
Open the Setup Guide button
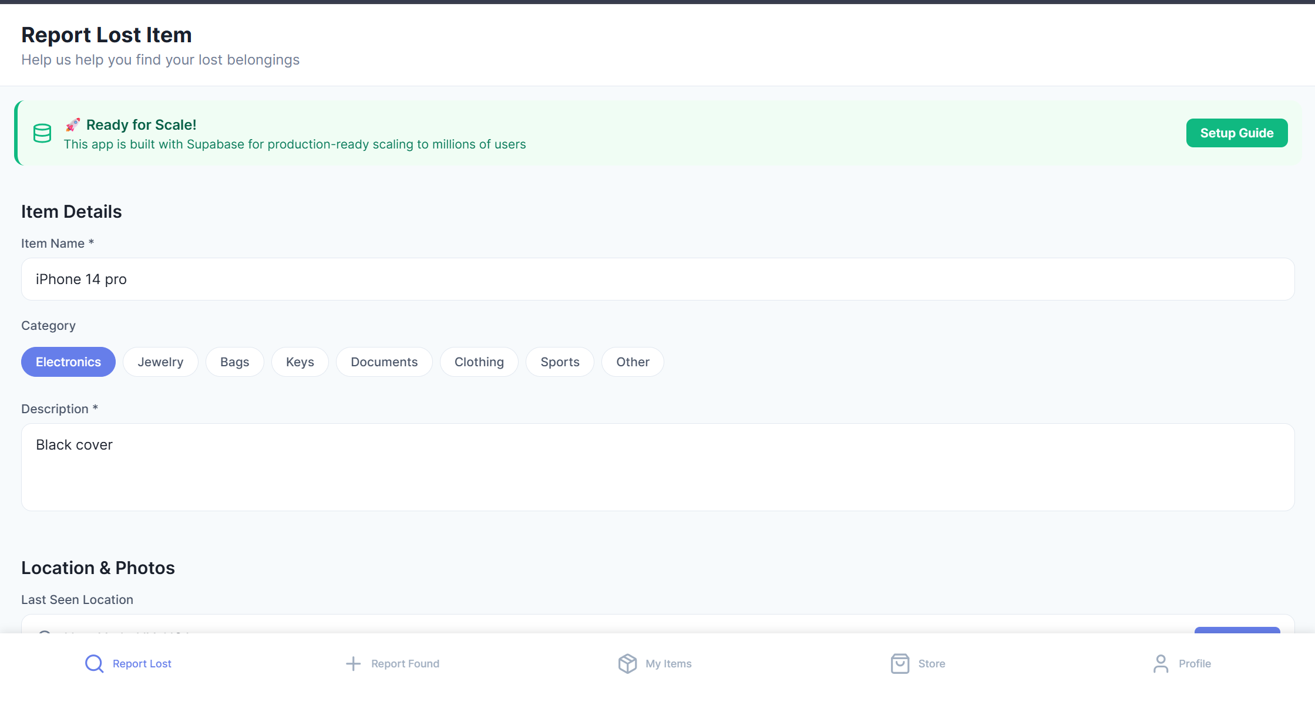pos(1236,133)
